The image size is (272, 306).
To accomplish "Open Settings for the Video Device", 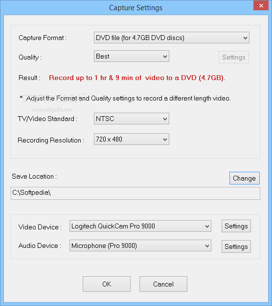I will tap(236, 226).
